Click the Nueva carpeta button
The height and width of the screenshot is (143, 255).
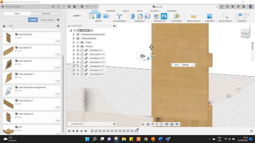tap(47, 20)
